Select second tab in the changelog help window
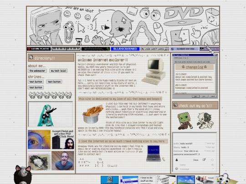 pyautogui.click(x=181, y=58)
